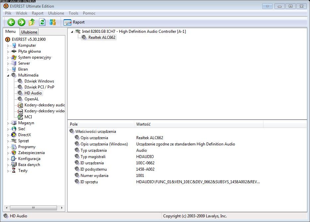Viewport: 310px width, 222px height.
Task: Click the Sieć globe icon
Action: tap(14, 129)
